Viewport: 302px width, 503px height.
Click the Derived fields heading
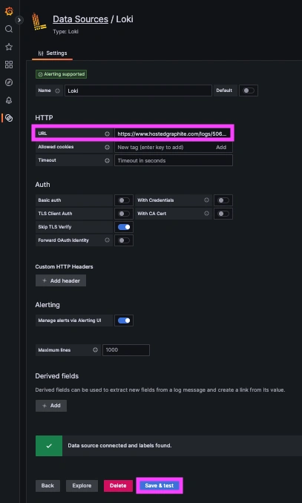point(57,376)
